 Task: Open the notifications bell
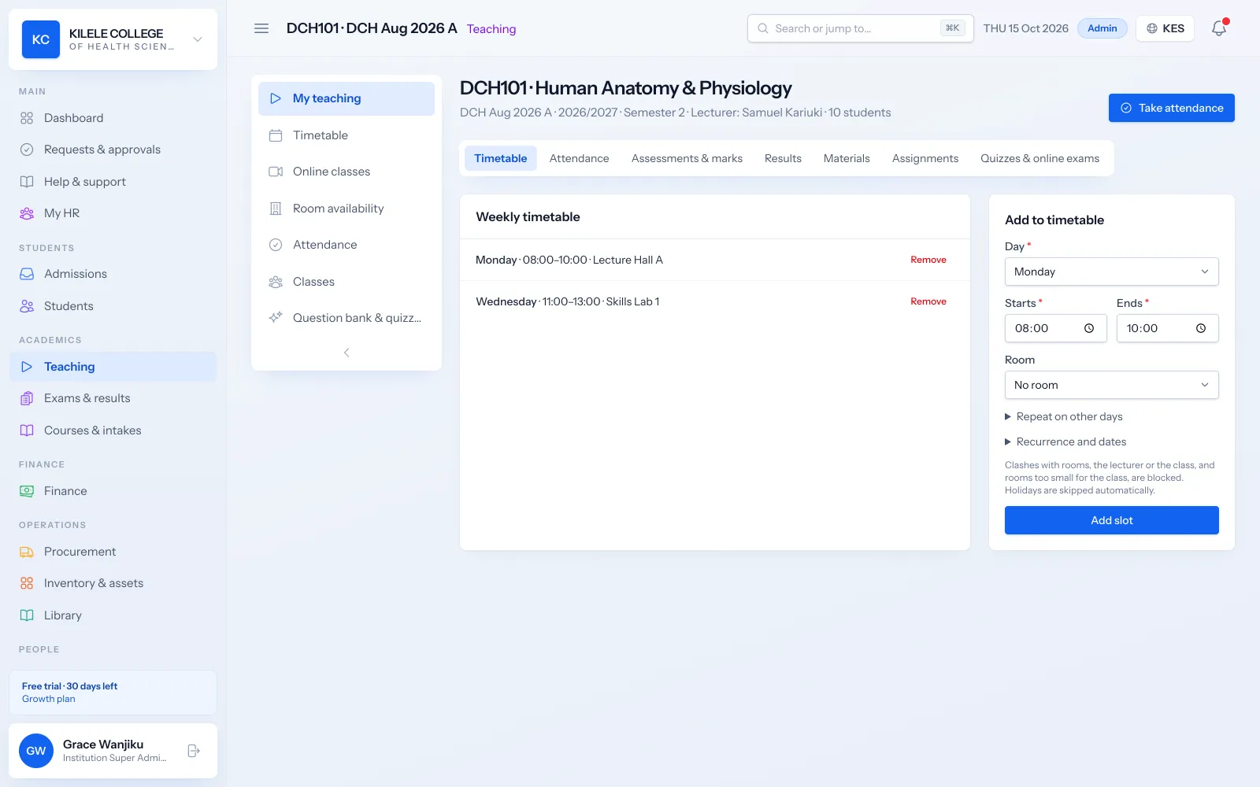(x=1219, y=28)
